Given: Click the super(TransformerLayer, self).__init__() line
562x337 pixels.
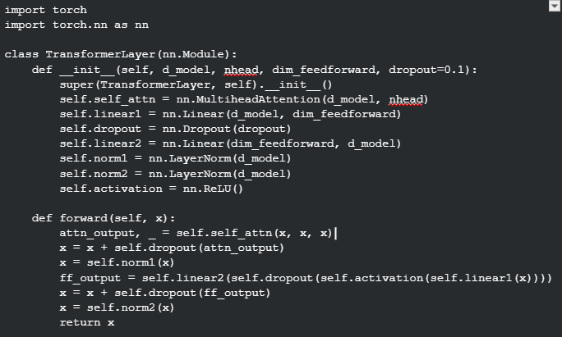Looking at the screenshot, I should pos(196,84).
